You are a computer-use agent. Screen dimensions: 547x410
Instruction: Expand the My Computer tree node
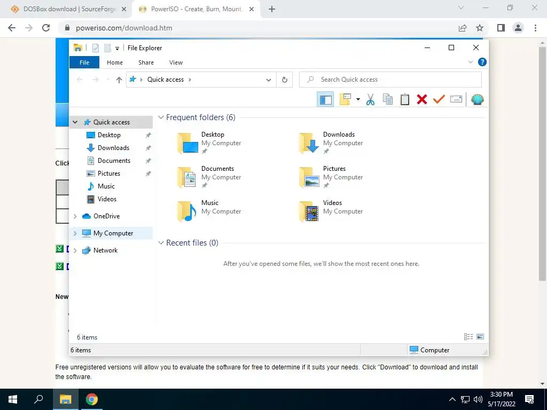click(75, 233)
